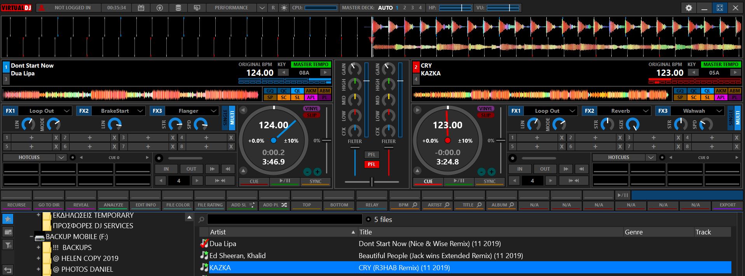The image size is (745, 276).
Task: Click the red user login icon
Action: [x=41, y=8]
